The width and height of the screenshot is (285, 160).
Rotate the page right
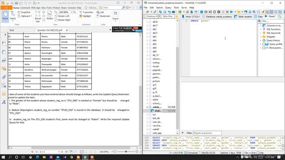click(62, 20)
